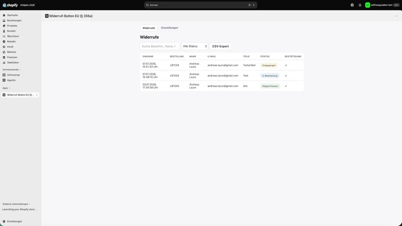Click email in the LB1345 row
402x226 pixels.
pos(223,86)
